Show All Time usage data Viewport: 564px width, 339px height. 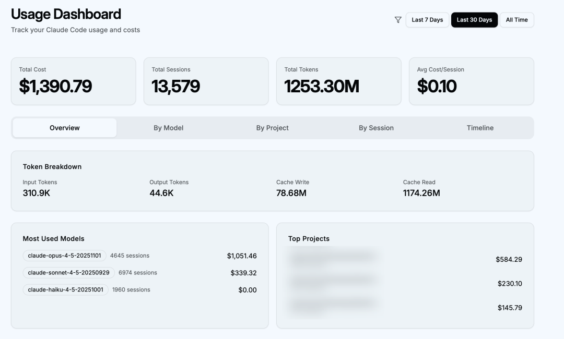point(516,19)
